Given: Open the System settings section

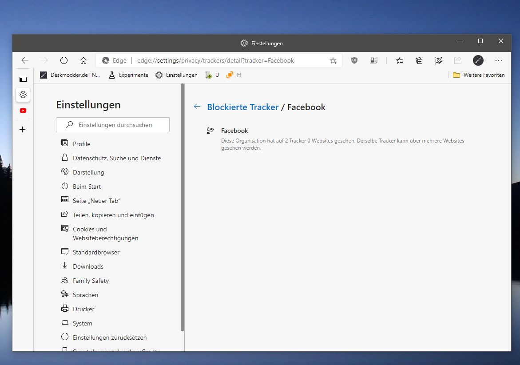Looking at the screenshot, I should 83,324.
